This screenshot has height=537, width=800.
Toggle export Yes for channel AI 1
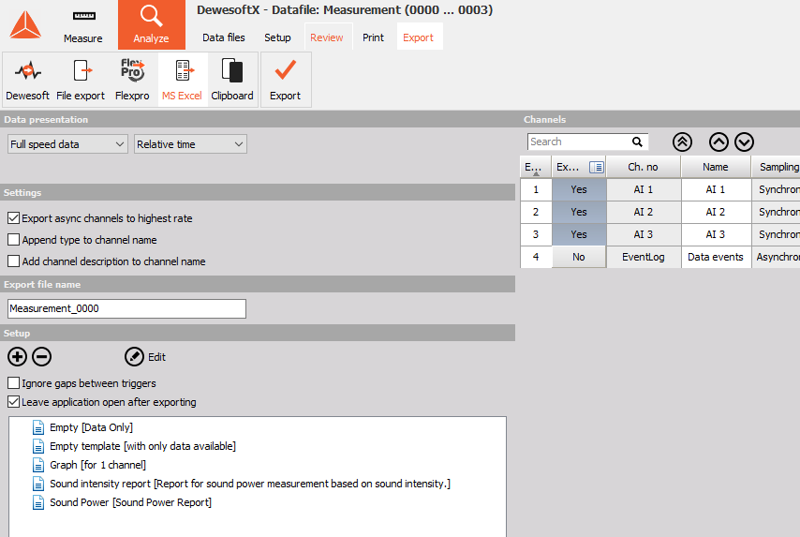(579, 189)
